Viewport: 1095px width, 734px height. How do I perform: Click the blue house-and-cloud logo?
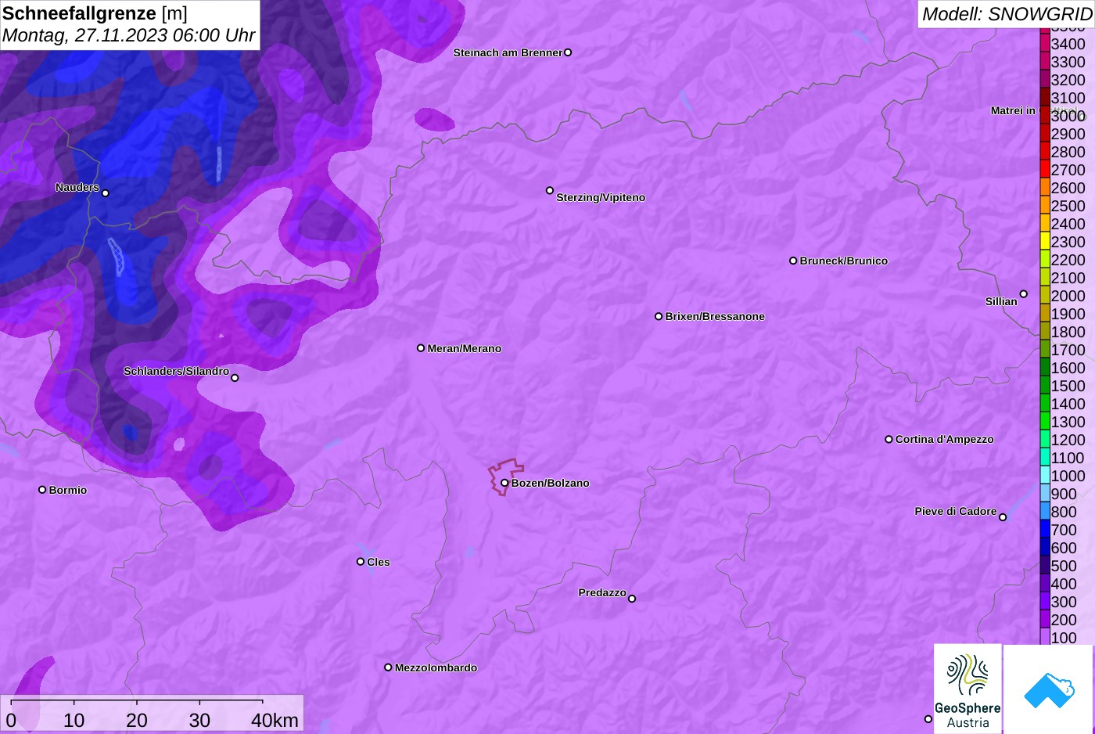[x=1049, y=689]
